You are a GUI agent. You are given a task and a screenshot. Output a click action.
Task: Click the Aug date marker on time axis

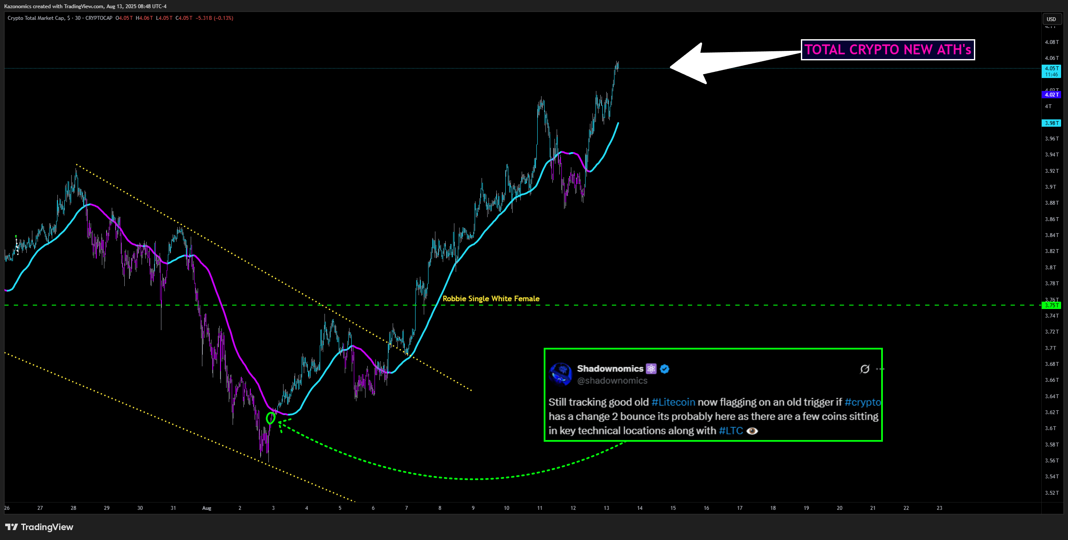(207, 508)
